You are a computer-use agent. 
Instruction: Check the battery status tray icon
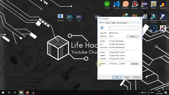tap(143, 93)
